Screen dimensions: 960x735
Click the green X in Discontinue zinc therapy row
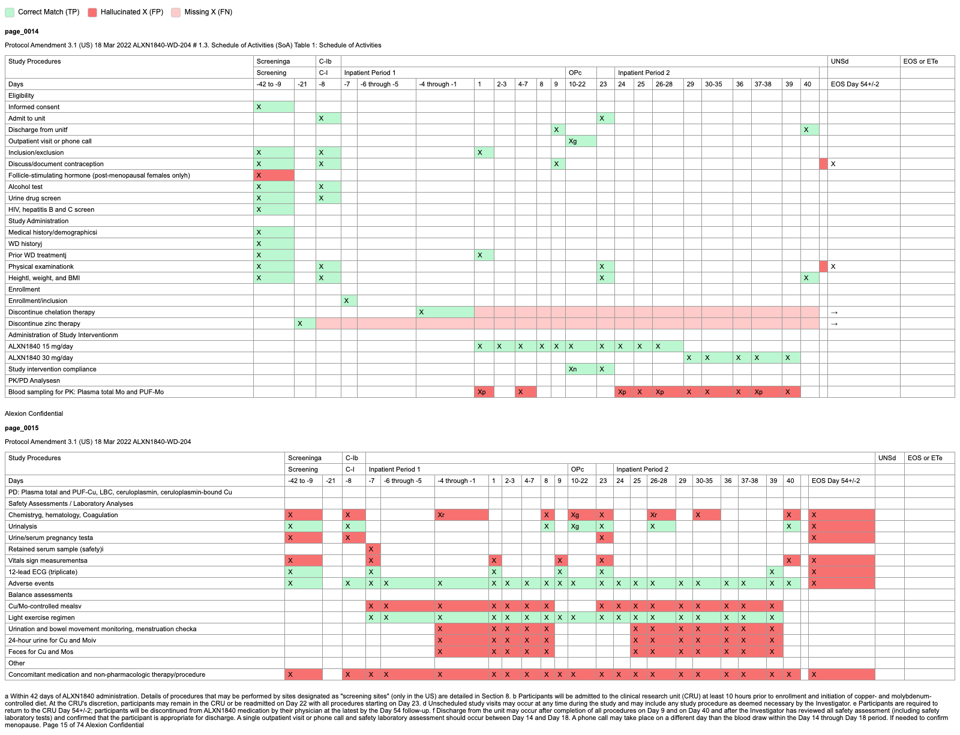tap(305, 323)
